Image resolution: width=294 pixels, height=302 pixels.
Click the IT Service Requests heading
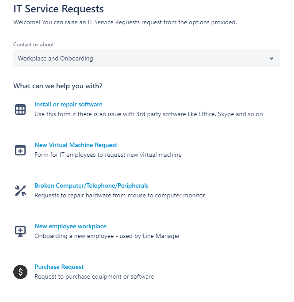pyautogui.click(x=59, y=9)
